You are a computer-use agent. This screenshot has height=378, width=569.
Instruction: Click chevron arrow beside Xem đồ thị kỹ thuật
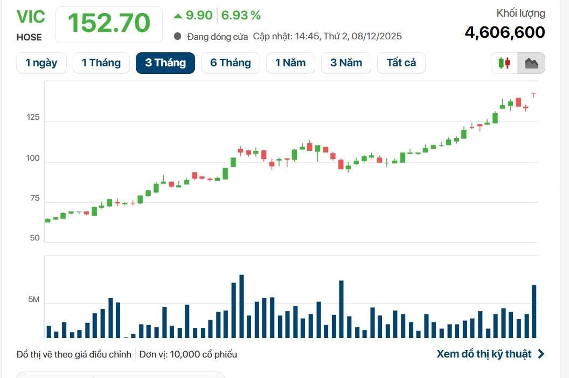point(541,354)
